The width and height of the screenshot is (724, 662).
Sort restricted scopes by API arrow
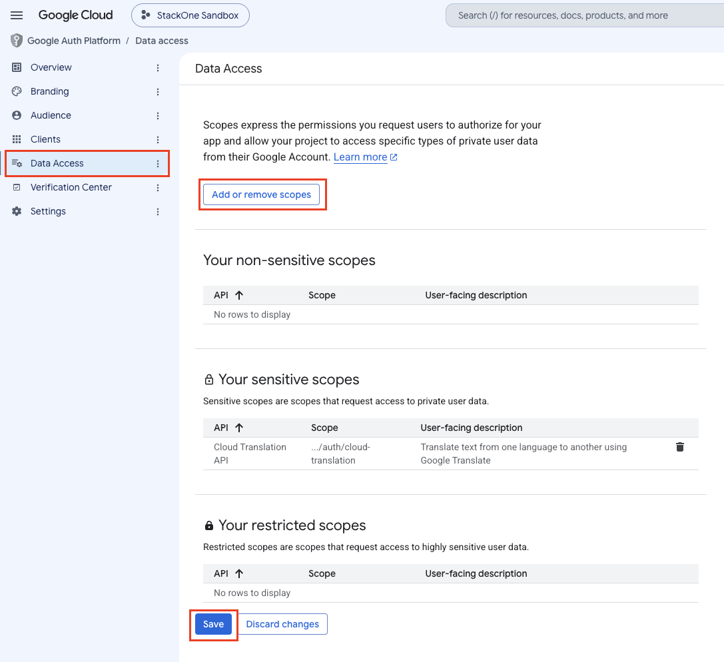click(238, 574)
